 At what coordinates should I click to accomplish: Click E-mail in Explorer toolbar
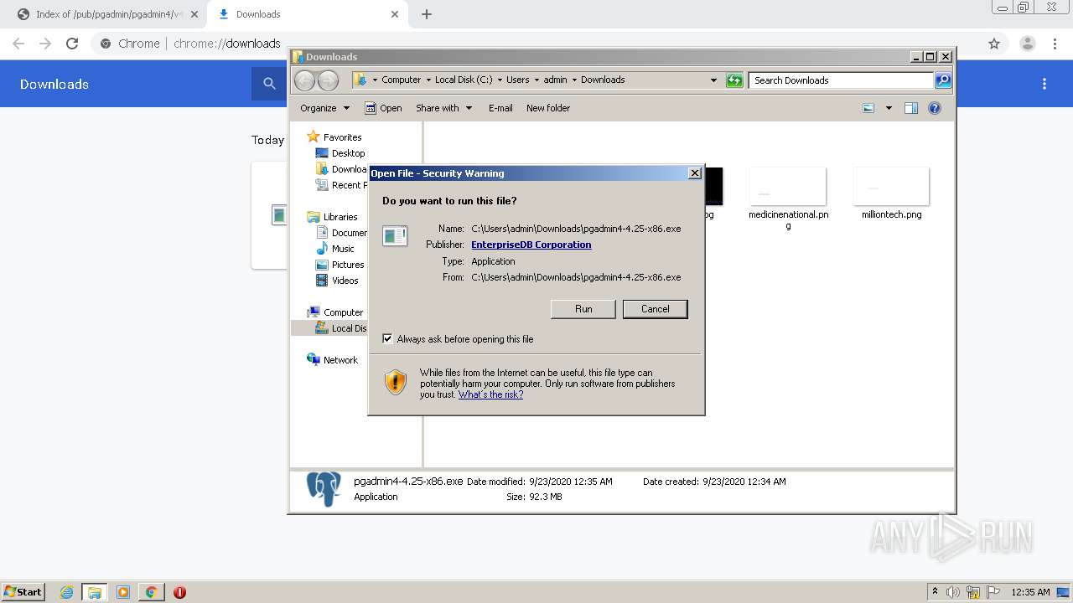point(500,108)
